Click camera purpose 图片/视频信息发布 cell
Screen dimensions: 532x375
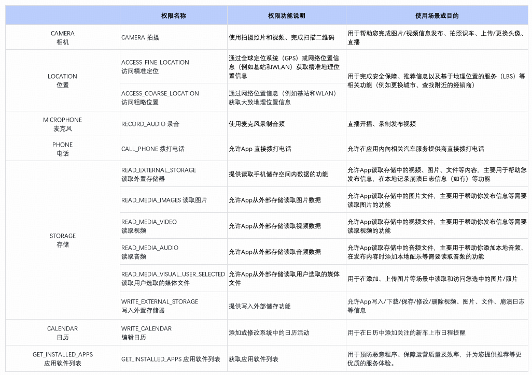tap(437, 38)
